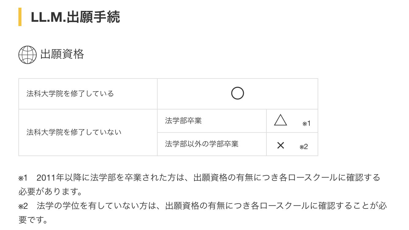Click the yellow accent bar beside the title

(20, 17)
